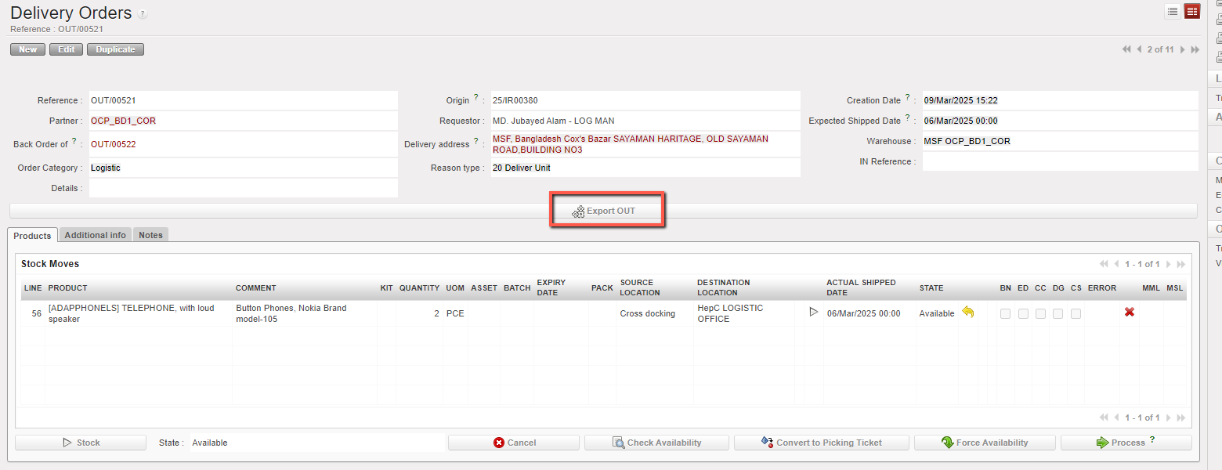Screen dimensions: 1222x470
Task: Click play arrow before Actual Shipped Date
Action: point(814,312)
